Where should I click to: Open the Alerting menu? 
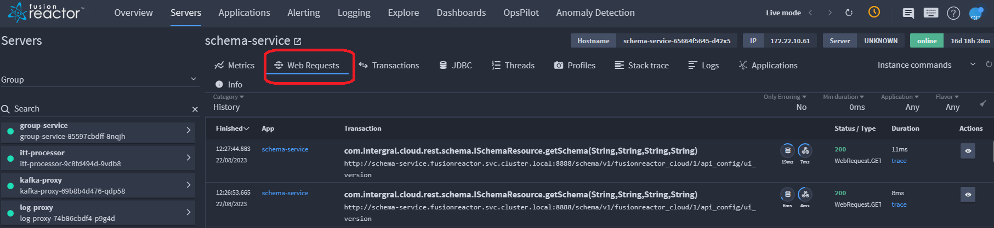pyautogui.click(x=304, y=13)
